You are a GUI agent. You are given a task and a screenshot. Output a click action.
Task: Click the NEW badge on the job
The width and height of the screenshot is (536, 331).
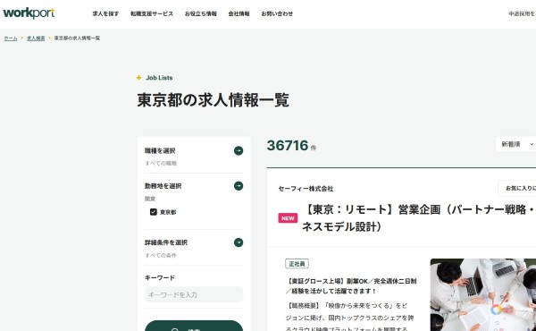tap(288, 218)
